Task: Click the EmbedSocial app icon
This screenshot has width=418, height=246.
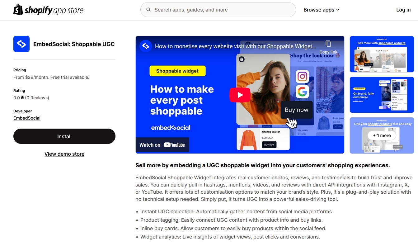Action: (21, 44)
